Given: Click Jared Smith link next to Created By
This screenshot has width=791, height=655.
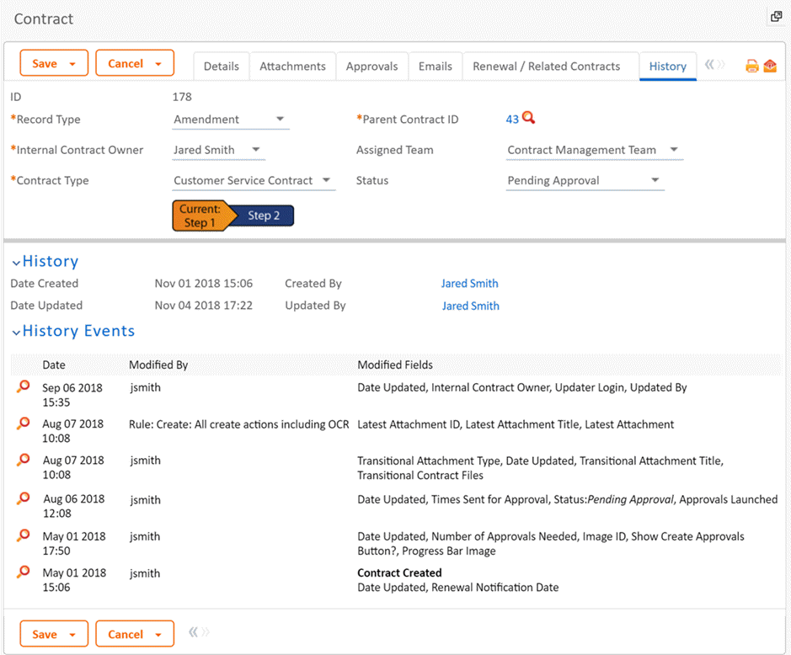Looking at the screenshot, I should (469, 284).
